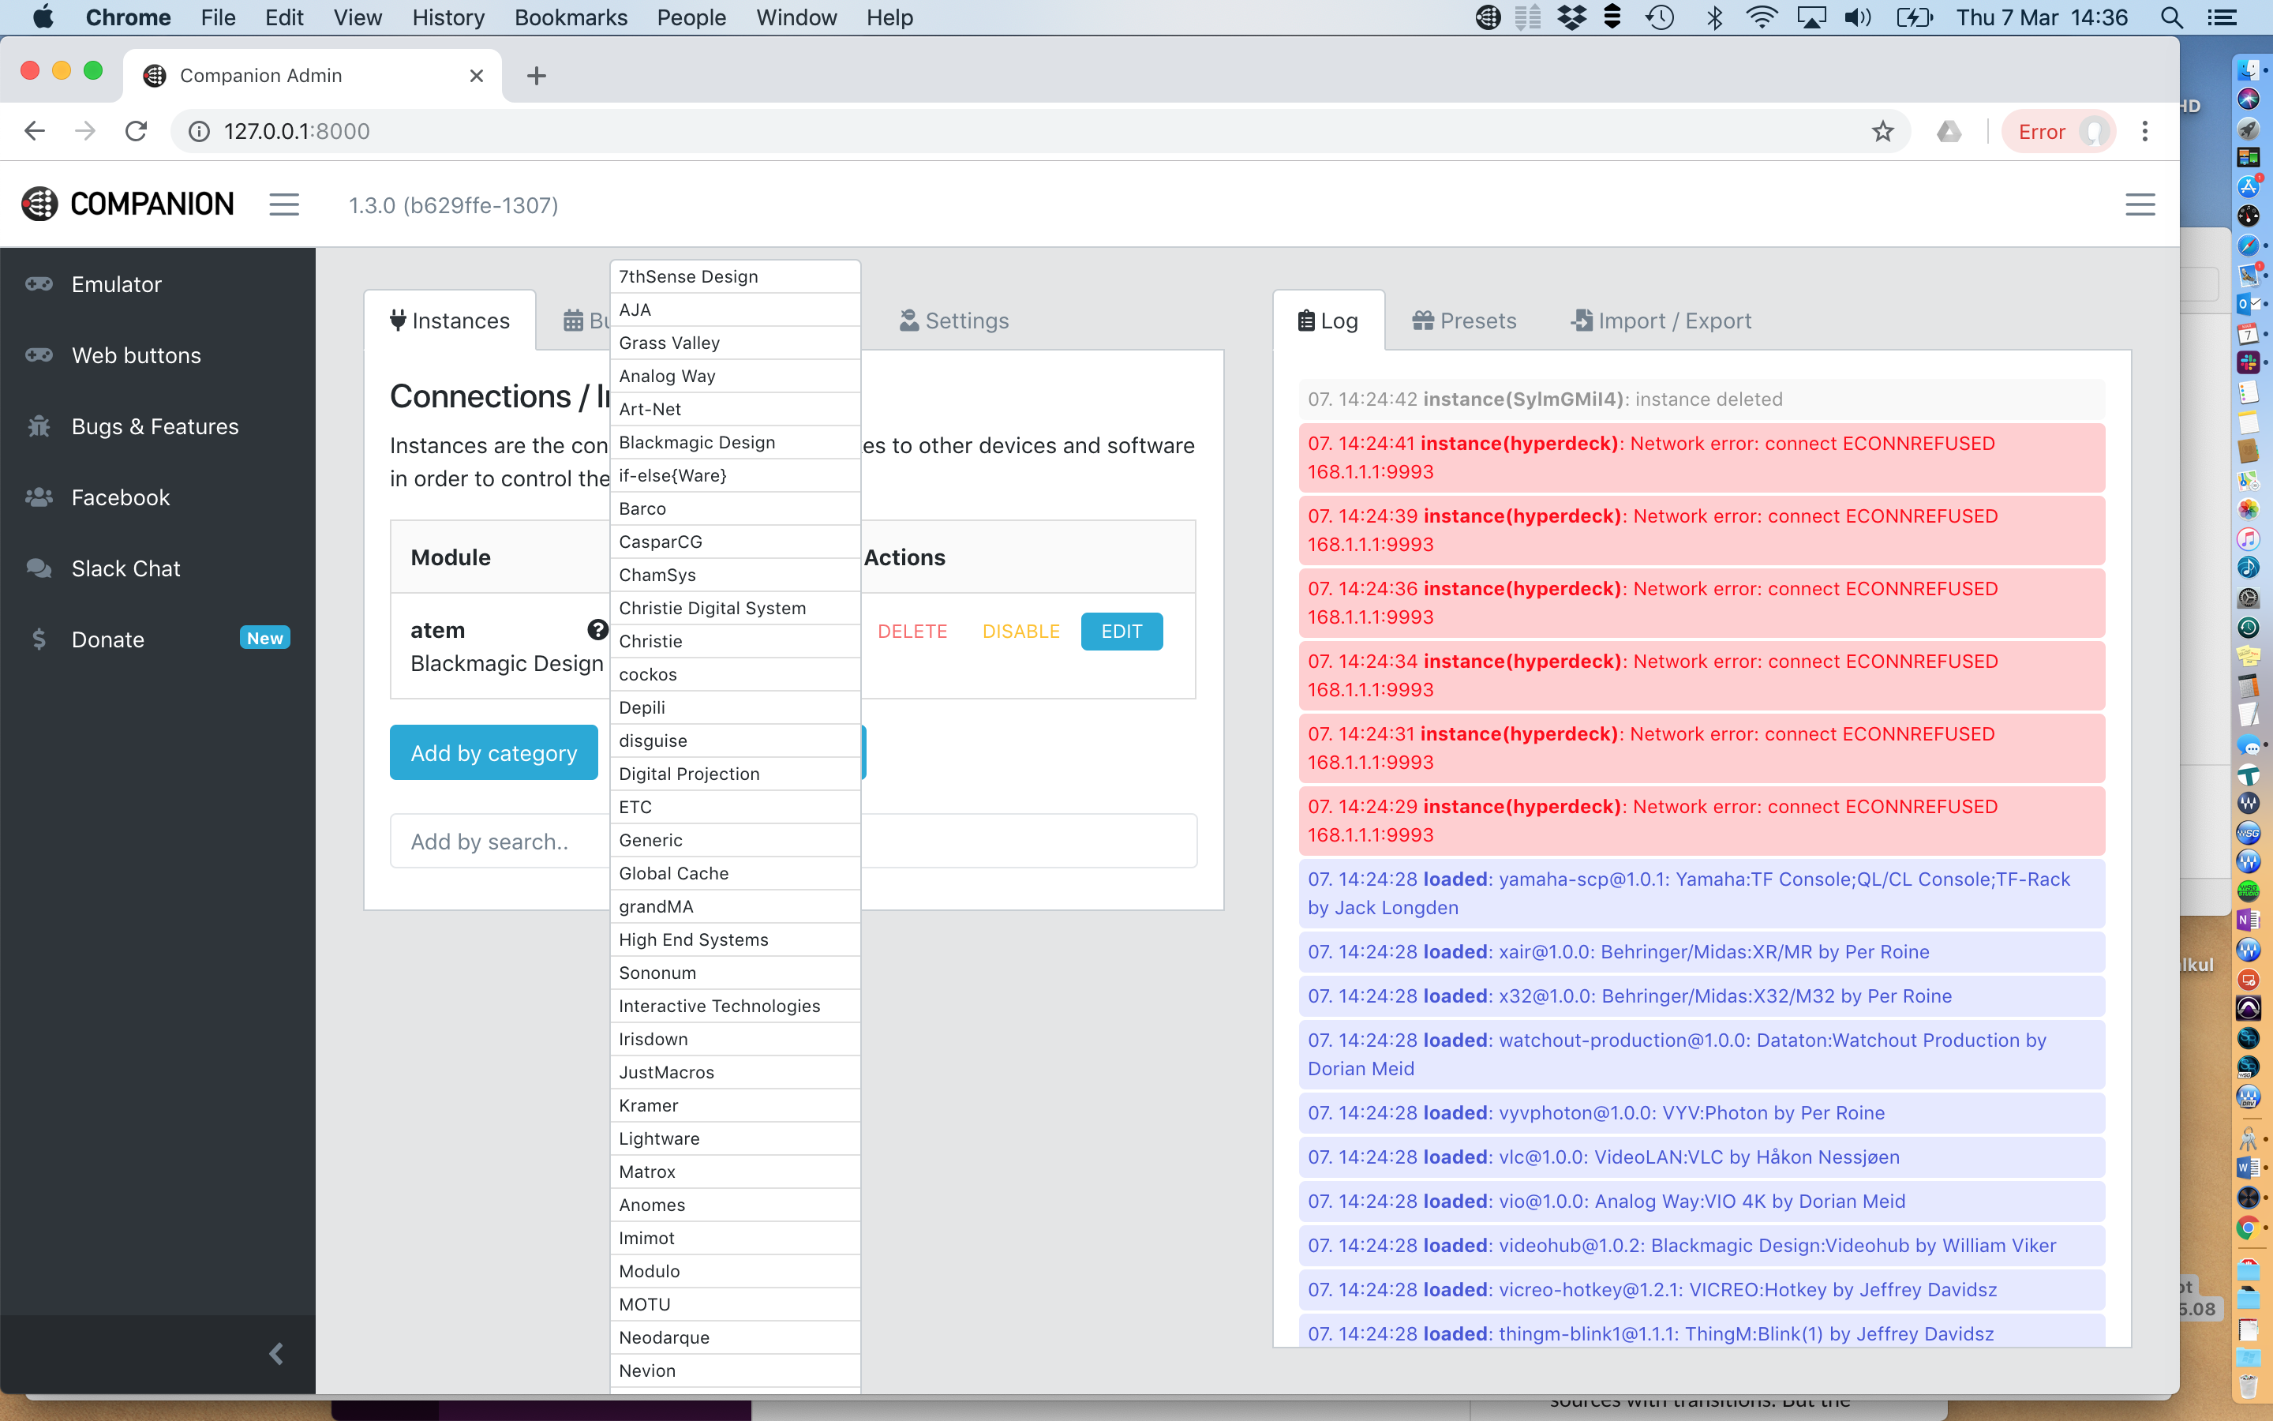2273x1421 pixels.
Task: Focus the Add by search field
Action: tap(498, 841)
